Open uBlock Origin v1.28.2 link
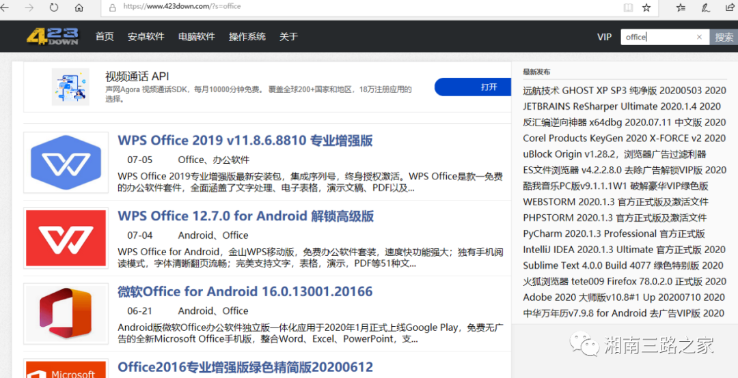The image size is (738, 378). click(x=615, y=154)
